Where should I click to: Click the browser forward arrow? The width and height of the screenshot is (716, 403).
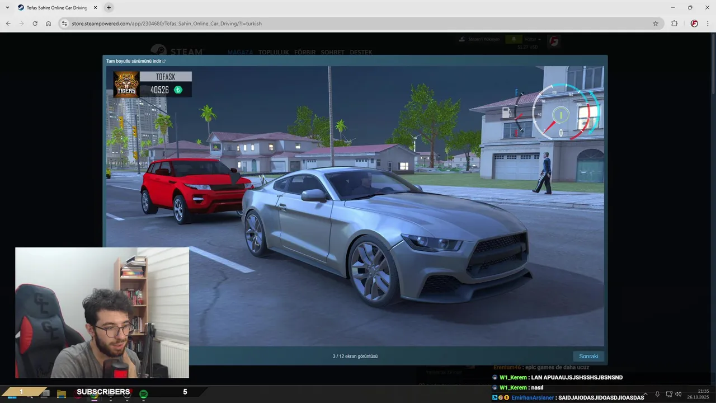pyautogui.click(x=21, y=24)
